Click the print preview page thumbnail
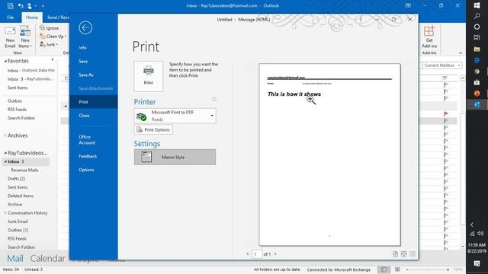The image size is (488, 274). (x=329, y=155)
